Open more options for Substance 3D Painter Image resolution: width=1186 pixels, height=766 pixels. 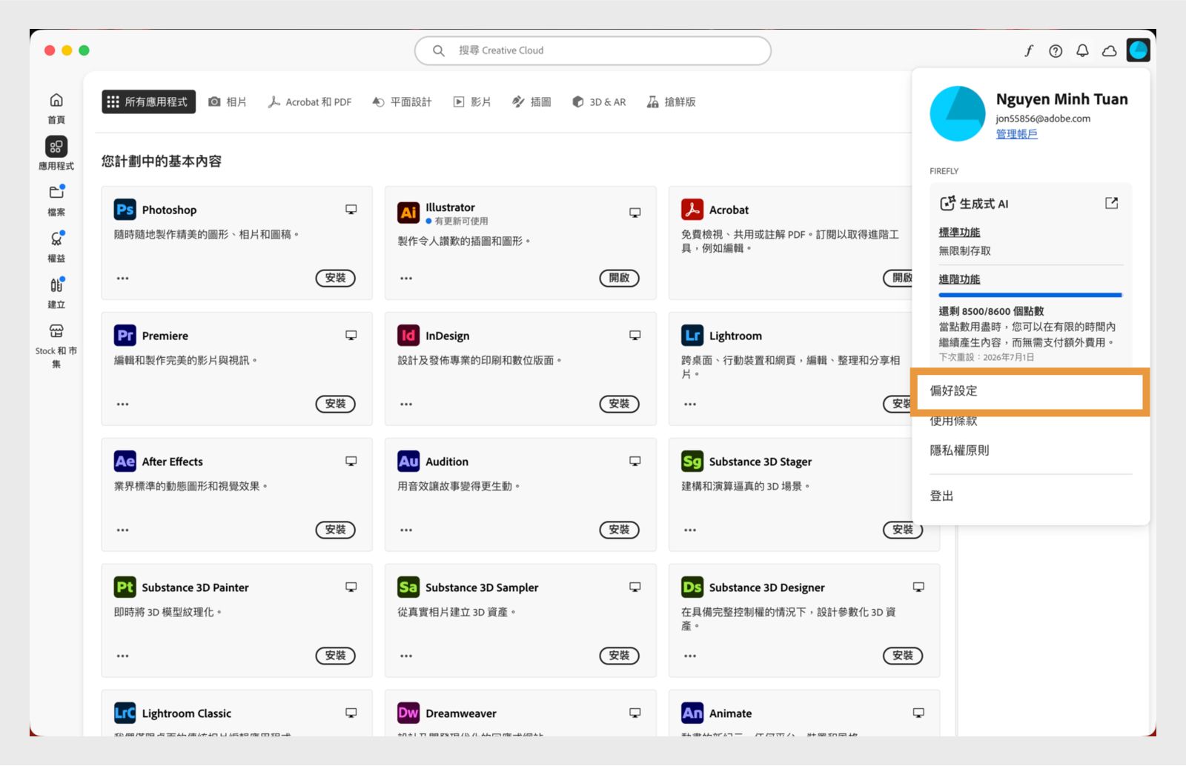click(123, 656)
